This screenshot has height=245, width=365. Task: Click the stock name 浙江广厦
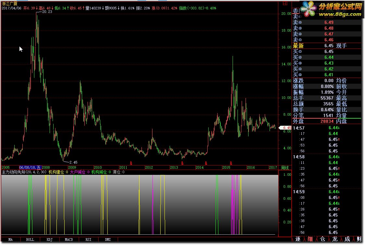(x=9, y=4)
